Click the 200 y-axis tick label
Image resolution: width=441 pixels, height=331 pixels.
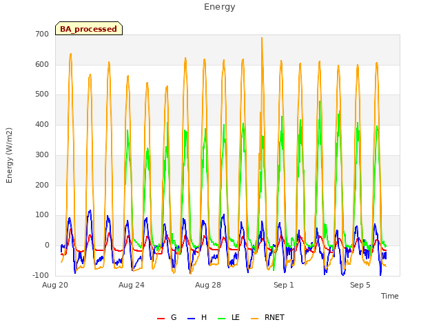click(x=42, y=185)
